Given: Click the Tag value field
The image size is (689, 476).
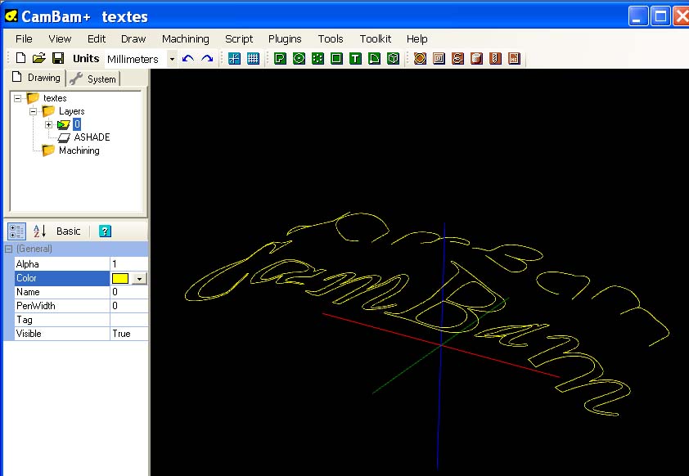Looking at the screenshot, I should (x=128, y=320).
